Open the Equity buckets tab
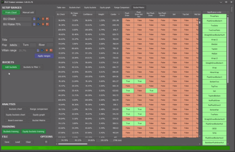Viewport: 235px width, 152px height. pyautogui.click(x=90, y=8)
